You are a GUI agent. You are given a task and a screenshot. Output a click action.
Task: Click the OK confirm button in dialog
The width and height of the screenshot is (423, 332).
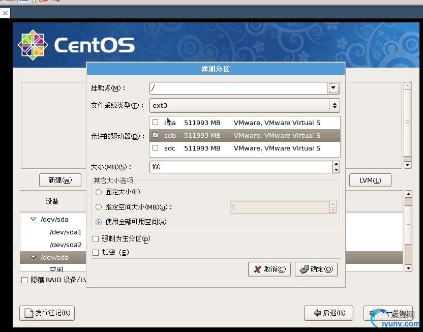click(x=316, y=269)
